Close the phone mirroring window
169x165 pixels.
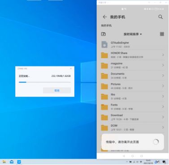166,3
